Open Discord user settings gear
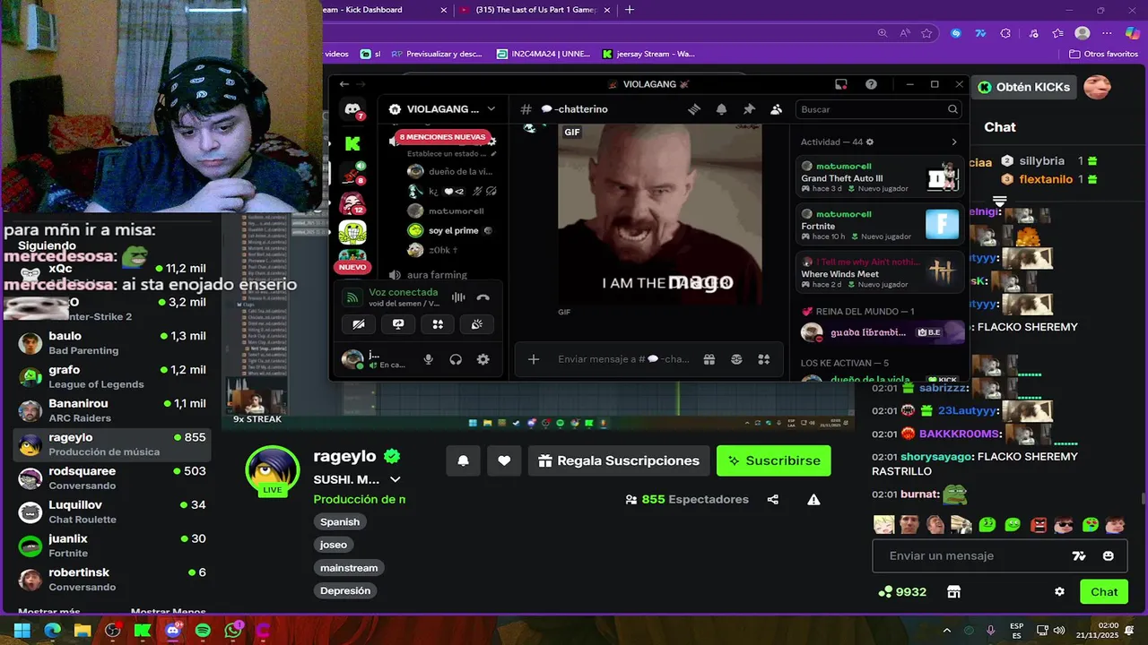 [483, 359]
